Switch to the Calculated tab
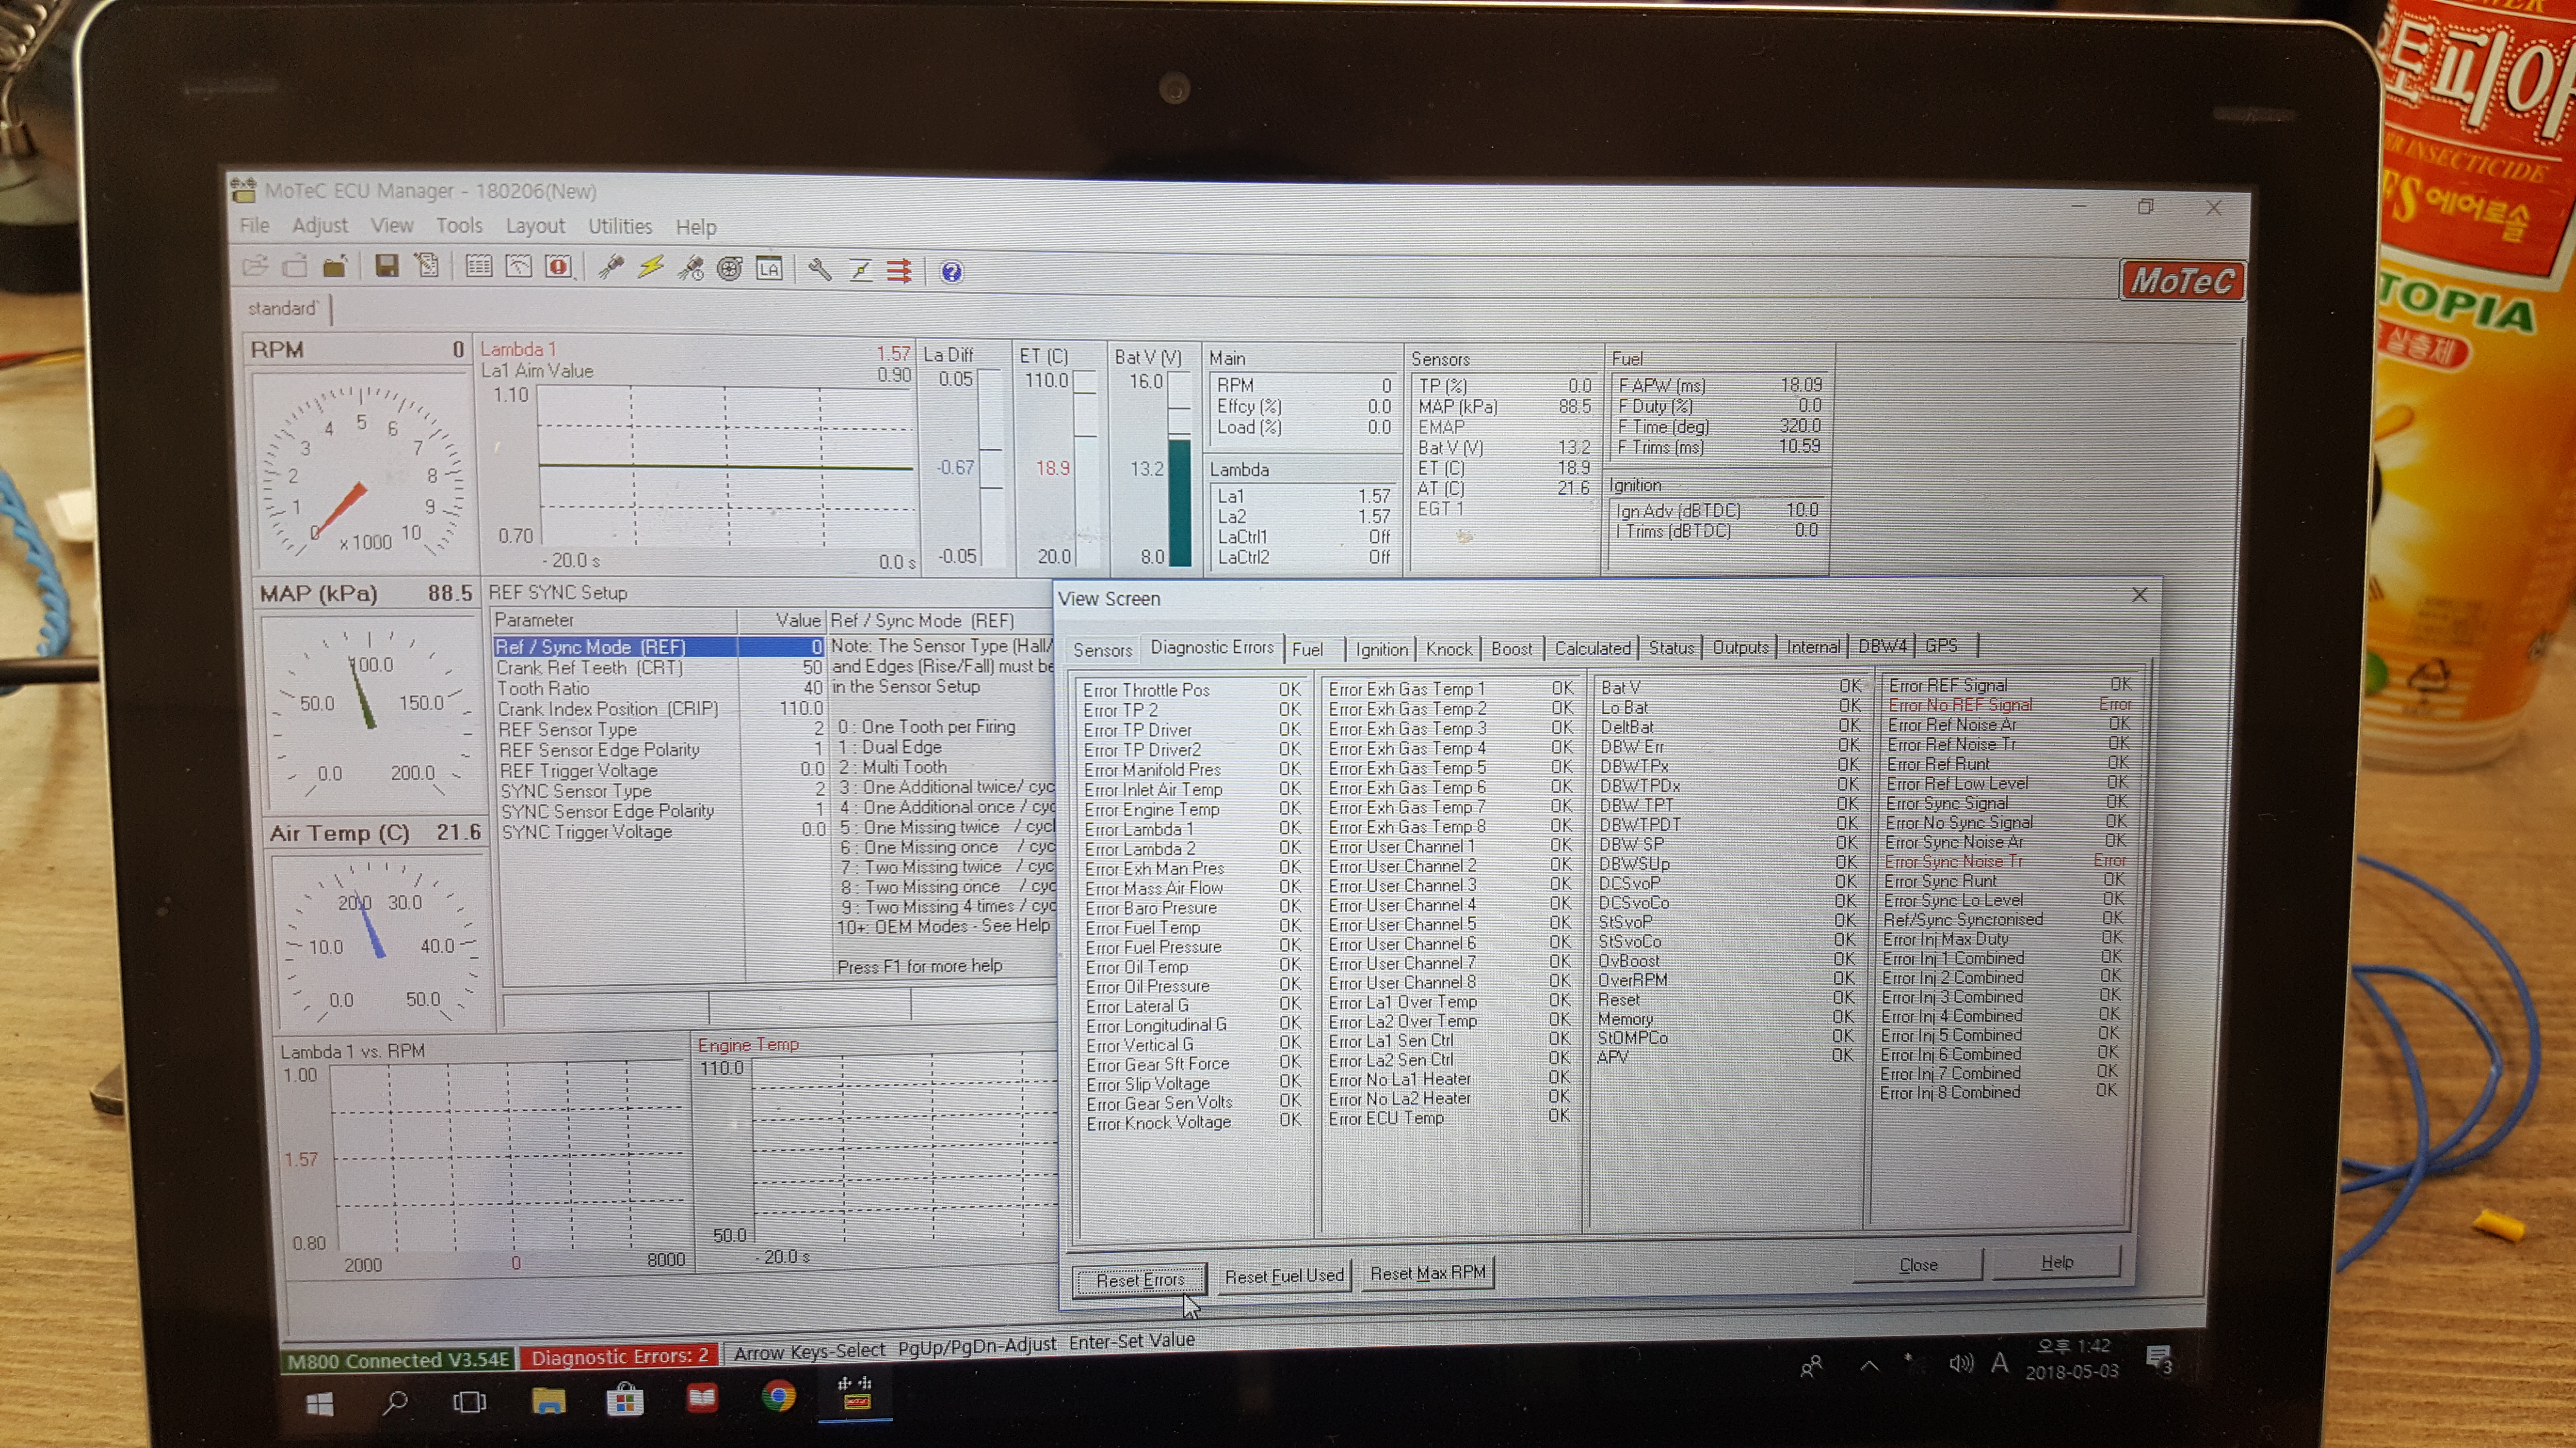2576x1448 pixels. tap(1592, 647)
